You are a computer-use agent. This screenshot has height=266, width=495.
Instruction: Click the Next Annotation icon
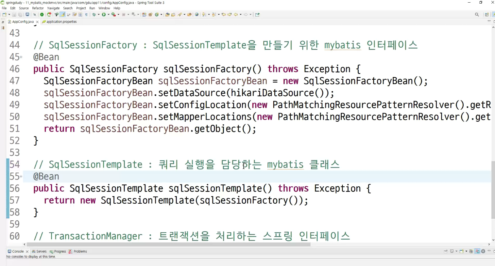tap(204, 14)
